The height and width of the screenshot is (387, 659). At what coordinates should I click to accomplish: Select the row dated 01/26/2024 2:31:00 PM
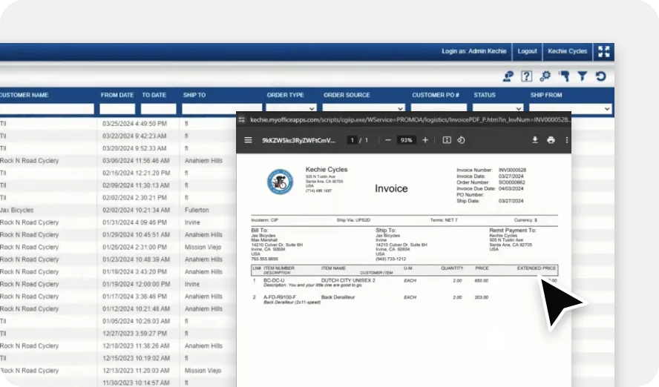click(118, 247)
